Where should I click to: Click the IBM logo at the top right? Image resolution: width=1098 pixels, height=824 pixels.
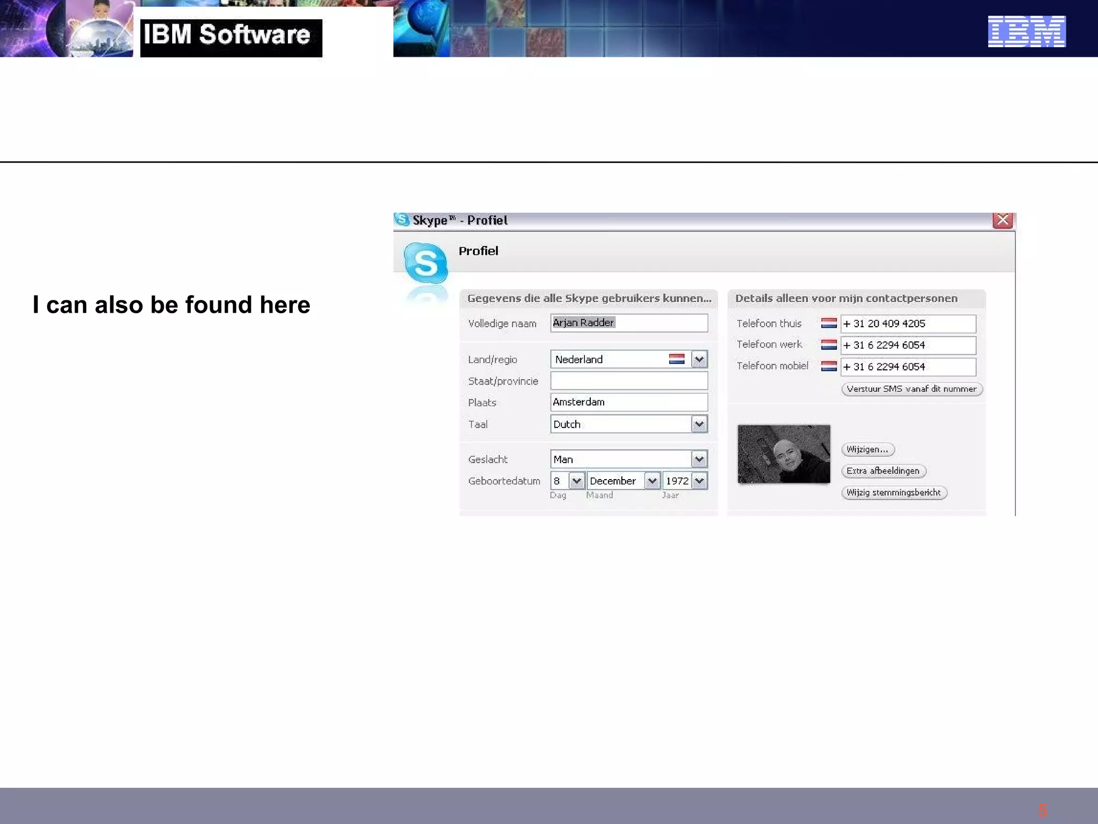point(1027,31)
